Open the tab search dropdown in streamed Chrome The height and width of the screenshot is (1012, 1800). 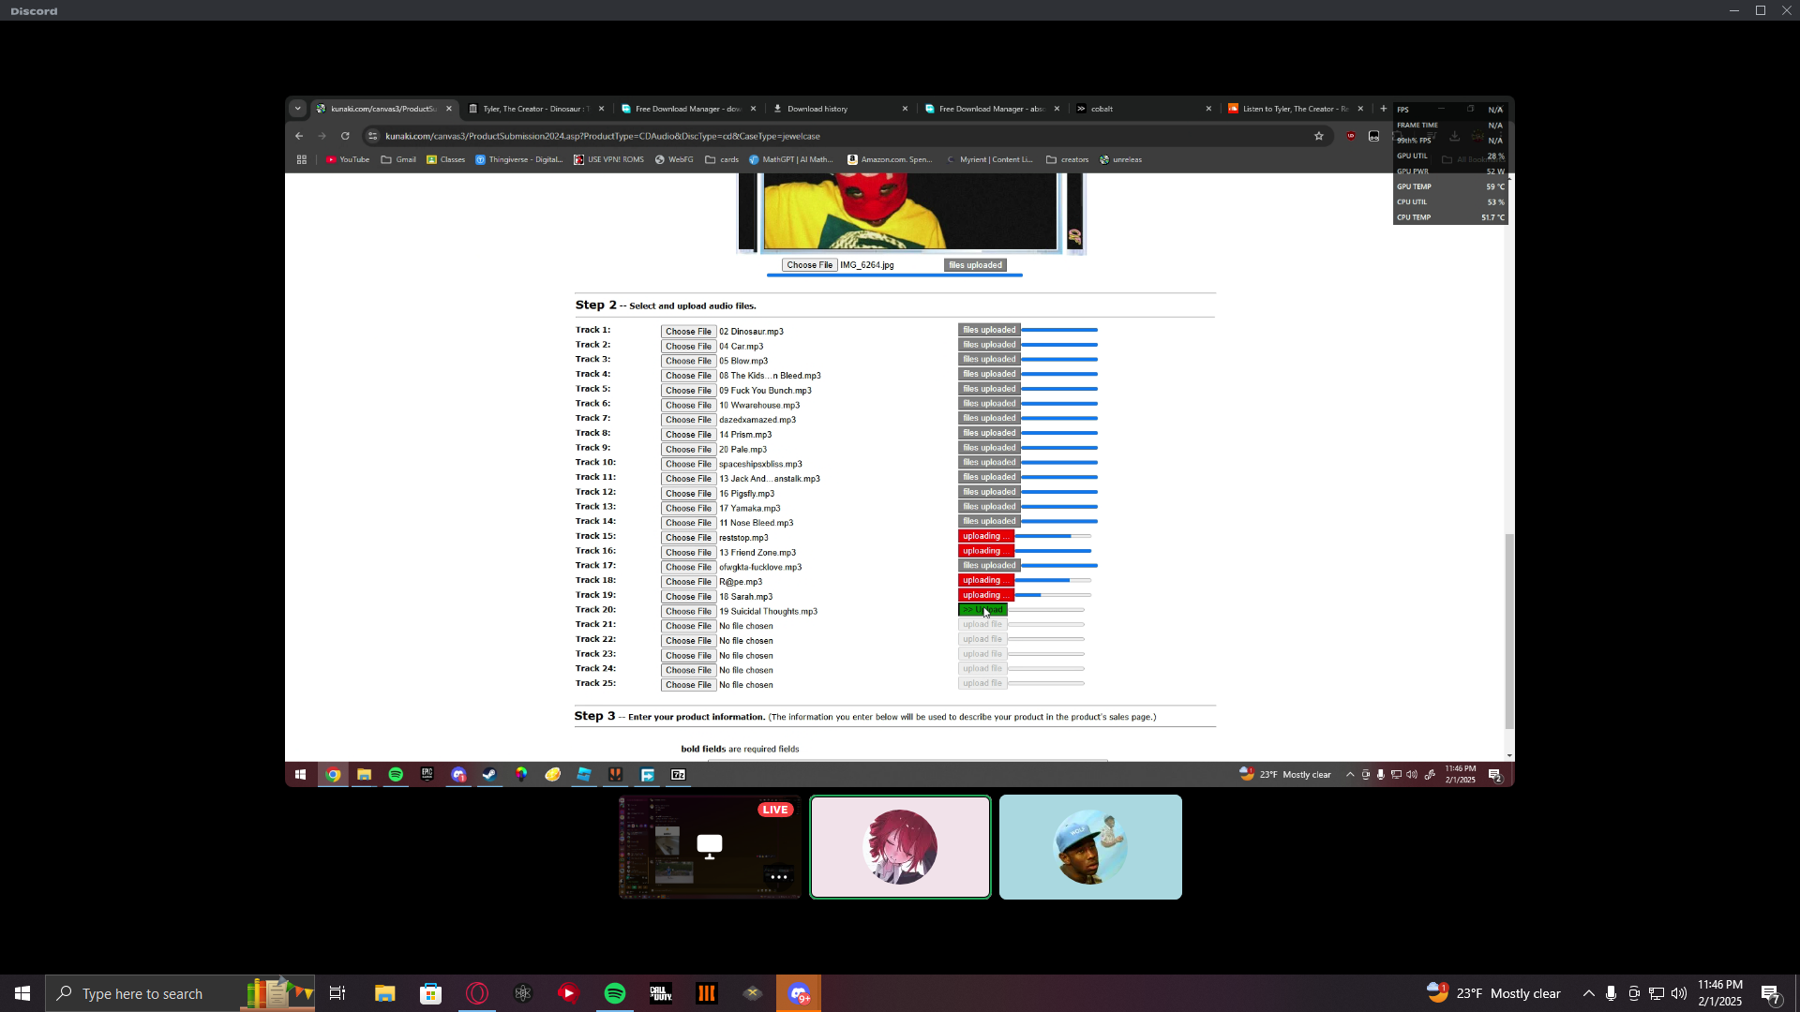(298, 109)
